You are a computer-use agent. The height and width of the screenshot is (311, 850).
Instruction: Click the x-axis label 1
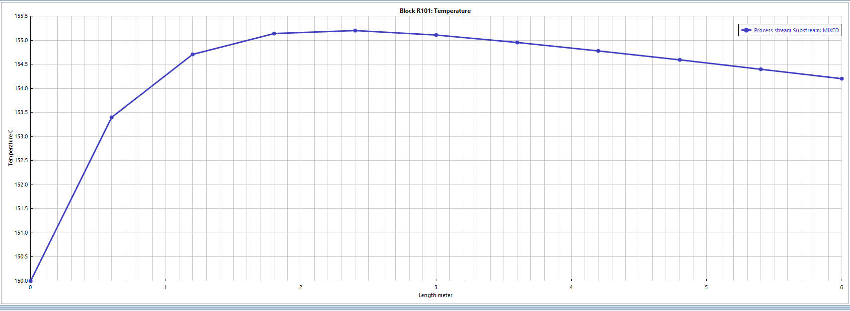tap(166, 287)
